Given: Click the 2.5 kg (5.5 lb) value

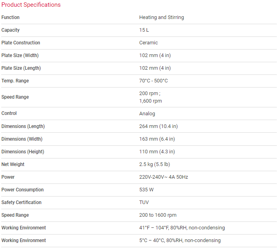Looking at the screenshot, I should [154, 164].
